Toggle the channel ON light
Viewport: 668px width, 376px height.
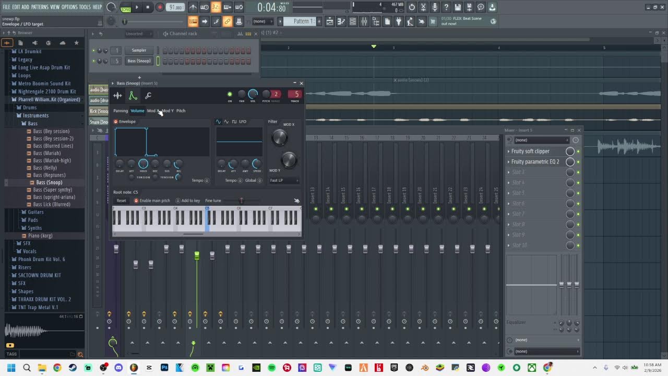click(x=230, y=95)
